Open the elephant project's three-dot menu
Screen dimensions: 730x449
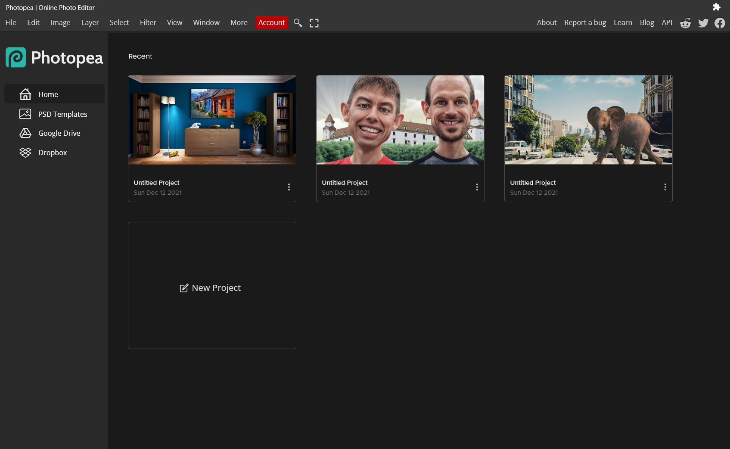[x=665, y=187]
